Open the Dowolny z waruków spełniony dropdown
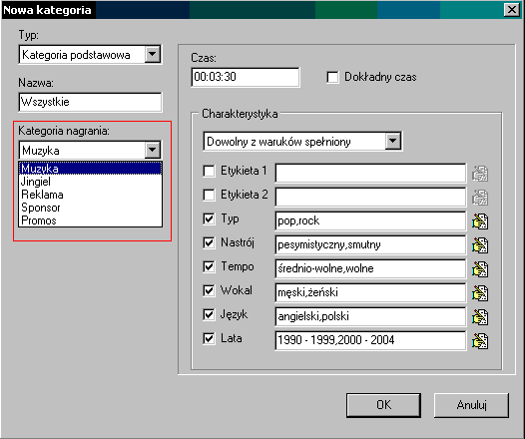The image size is (525, 439). coord(393,141)
